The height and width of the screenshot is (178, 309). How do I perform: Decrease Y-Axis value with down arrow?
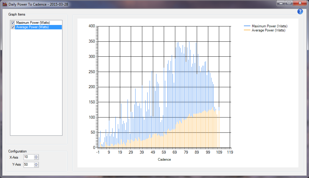[36, 166]
